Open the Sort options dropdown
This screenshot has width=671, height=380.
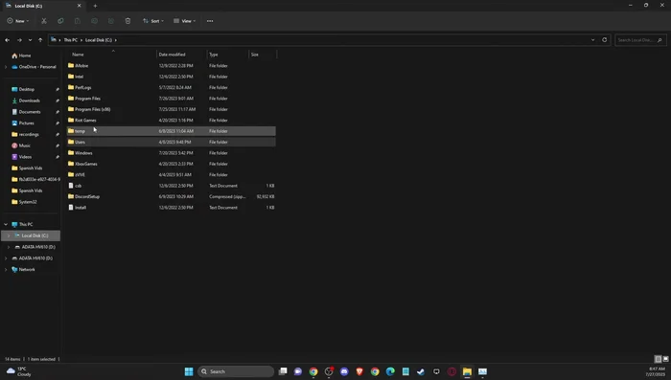pyautogui.click(x=153, y=21)
